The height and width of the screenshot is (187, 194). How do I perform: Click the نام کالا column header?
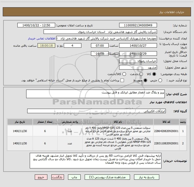pyautogui.click(x=118, y=122)
